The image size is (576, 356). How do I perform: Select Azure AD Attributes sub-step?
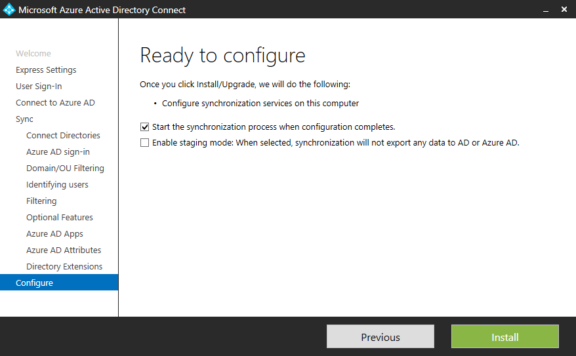click(64, 250)
